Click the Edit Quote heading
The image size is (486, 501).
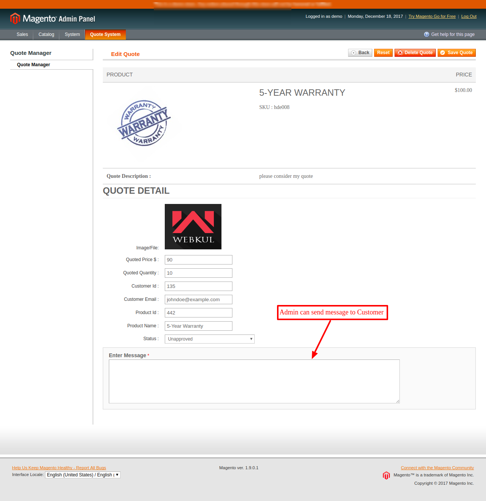[x=125, y=54]
